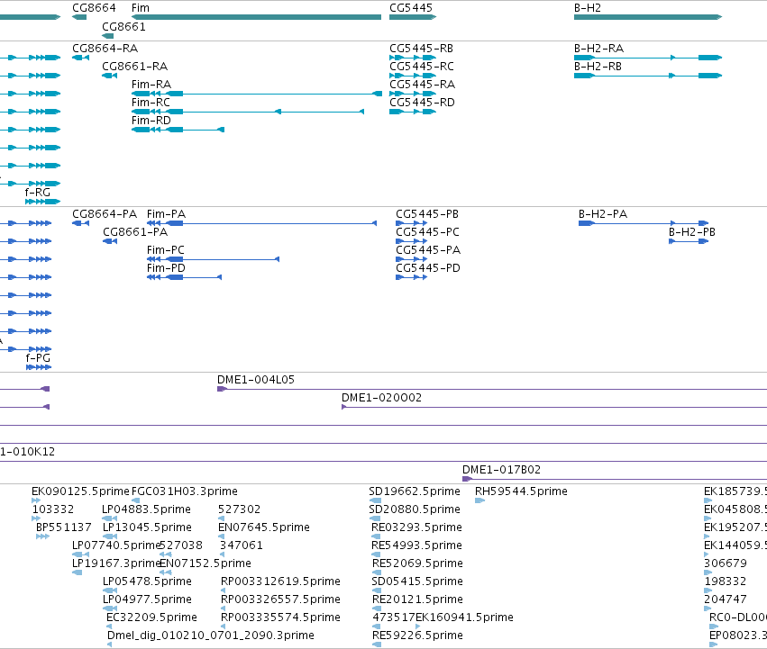Viewport: 767px width, 649px height.
Task: Select transcript Fim-RC
Action: pos(151,103)
